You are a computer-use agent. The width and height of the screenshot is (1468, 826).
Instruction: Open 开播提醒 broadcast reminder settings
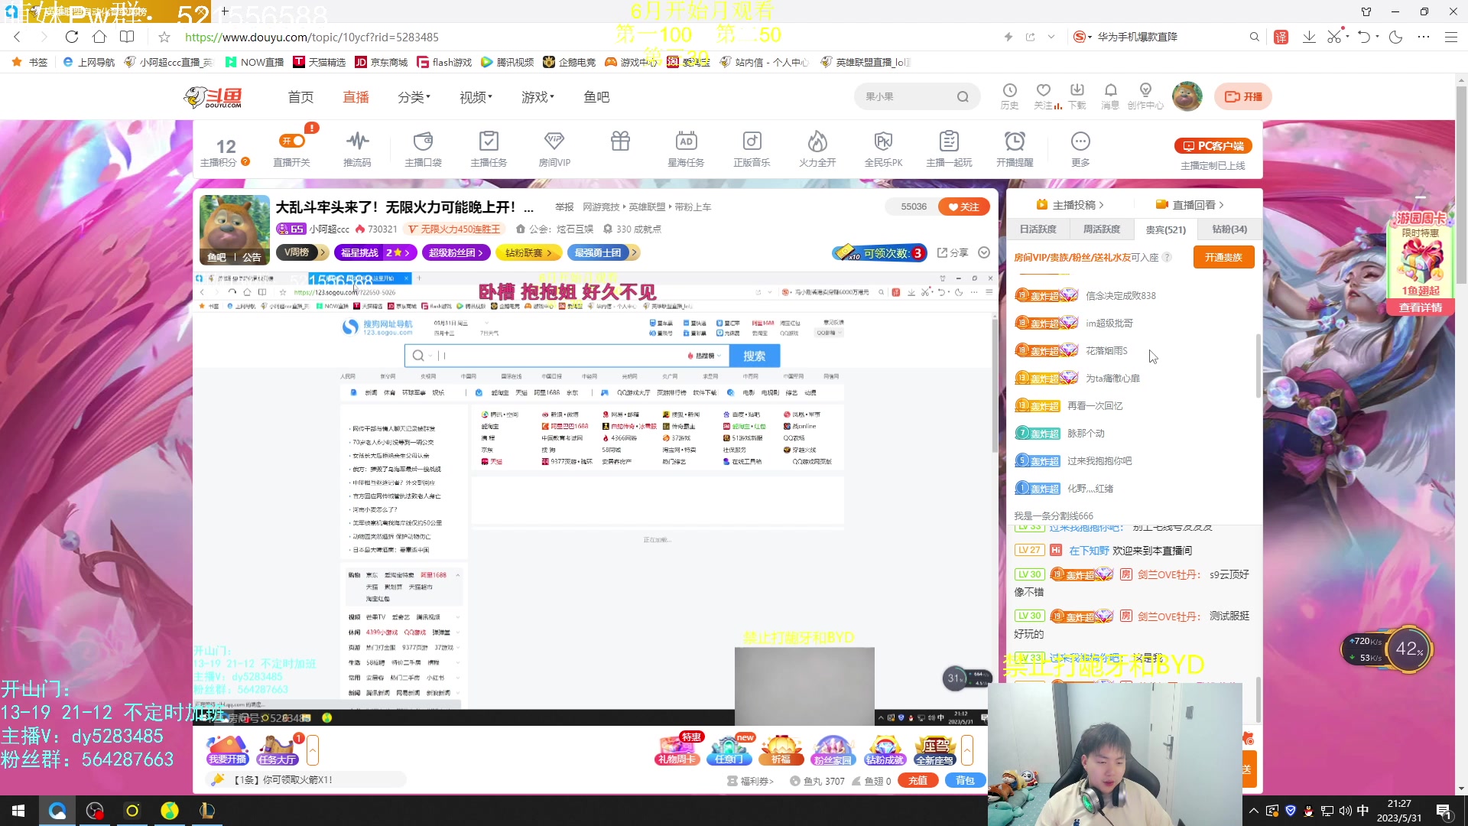1015,148
